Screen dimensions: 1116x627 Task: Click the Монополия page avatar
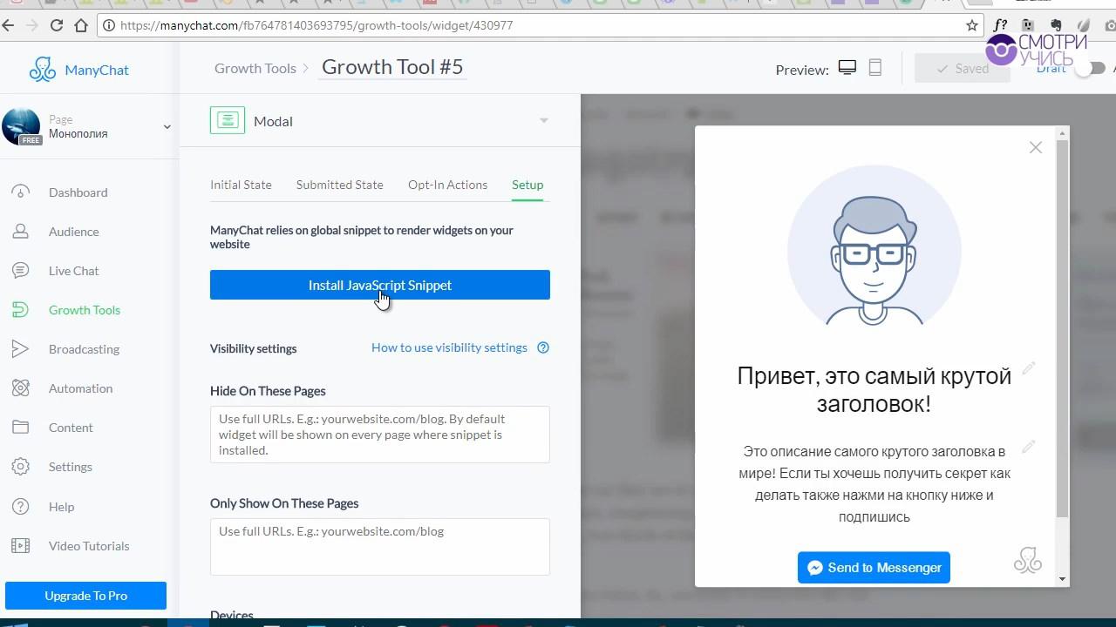click(x=21, y=126)
